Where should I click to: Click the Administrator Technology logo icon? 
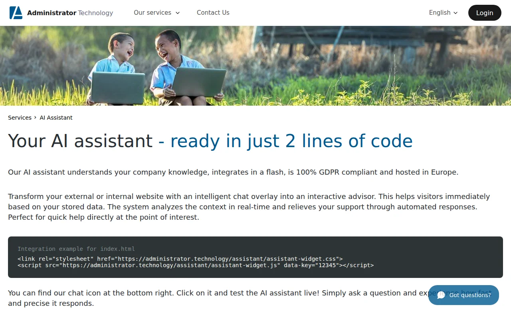(16, 13)
